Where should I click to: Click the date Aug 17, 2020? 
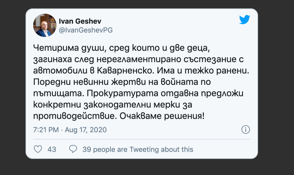(86, 130)
